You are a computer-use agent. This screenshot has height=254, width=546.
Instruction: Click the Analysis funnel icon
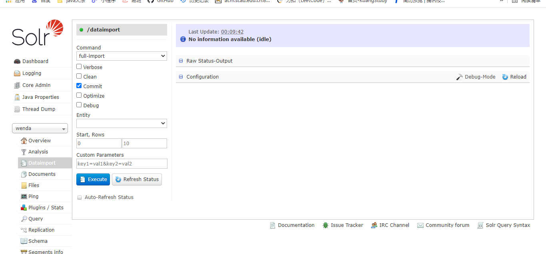[x=24, y=152]
